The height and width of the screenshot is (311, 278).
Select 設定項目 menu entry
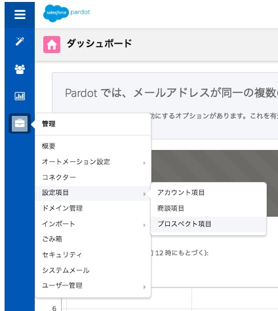(x=93, y=193)
